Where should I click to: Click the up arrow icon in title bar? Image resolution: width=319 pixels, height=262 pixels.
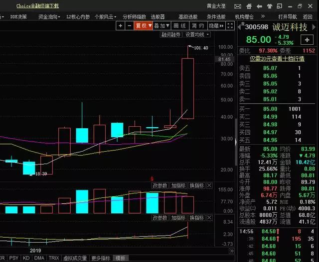point(270,6)
